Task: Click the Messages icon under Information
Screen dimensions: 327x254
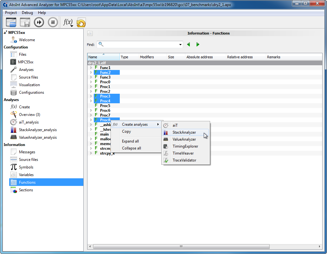Action: [14, 152]
